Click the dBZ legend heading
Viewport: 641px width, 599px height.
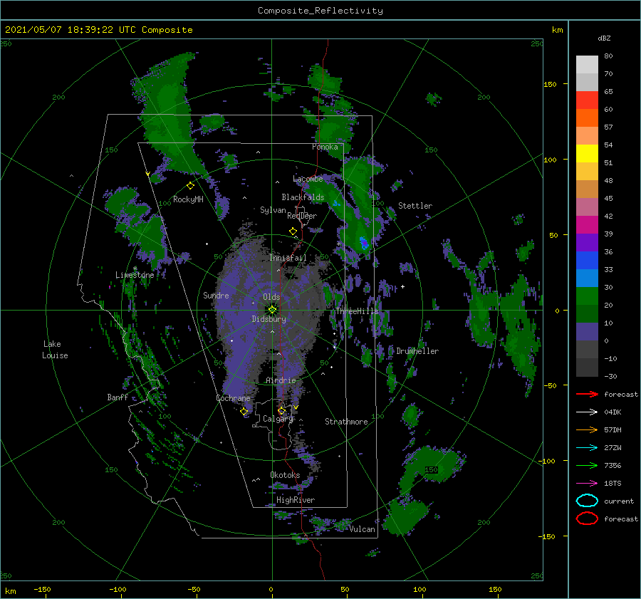point(604,38)
